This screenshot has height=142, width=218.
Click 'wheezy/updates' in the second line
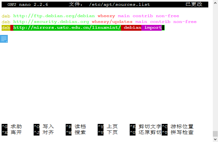pos(112,22)
